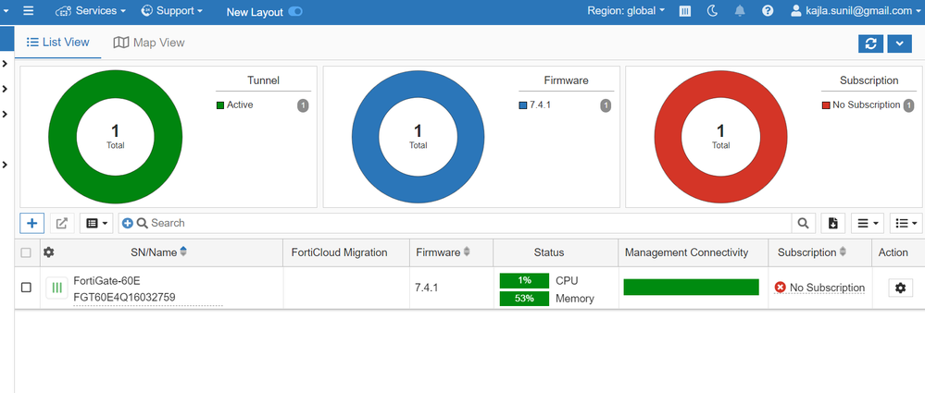Toggle the New Layout switch
The image size is (925, 393).
(x=295, y=12)
